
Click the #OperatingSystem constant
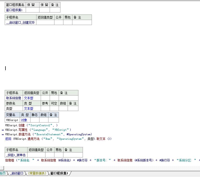click(x=79, y=134)
